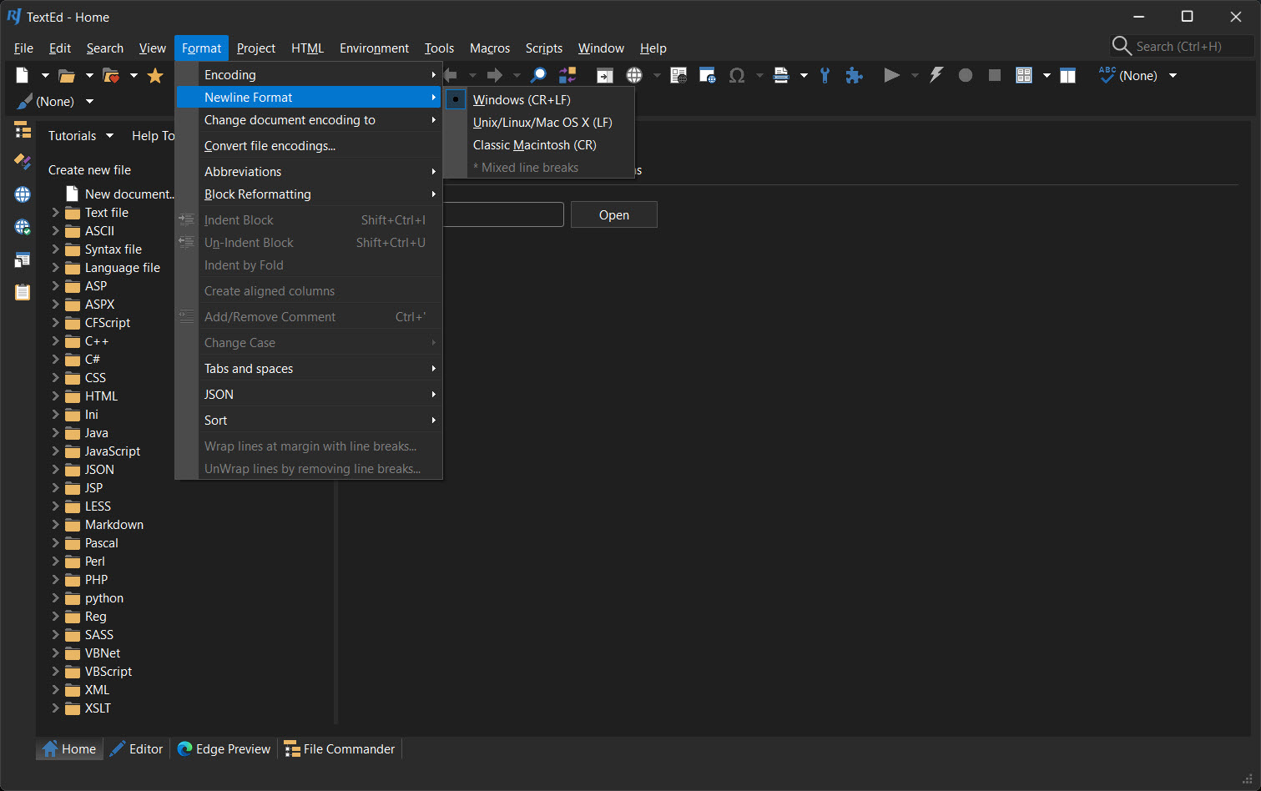This screenshot has width=1261, height=791.
Task: Choose Unix/Linux/Mac OS X (LF) format
Action: click(x=542, y=122)
